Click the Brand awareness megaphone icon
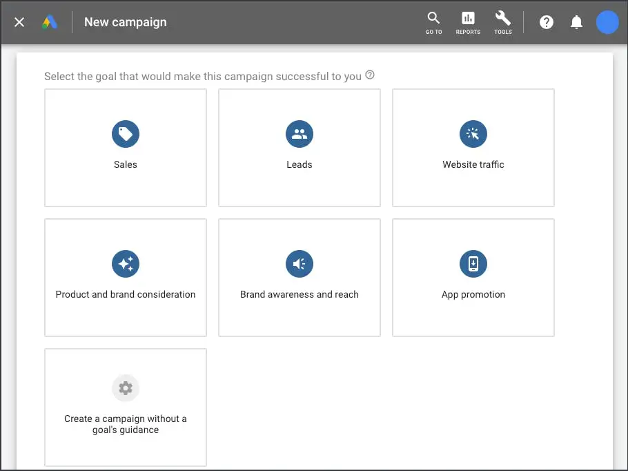The height and width of the screenshot is (471, 628). (x=300, y=264)
